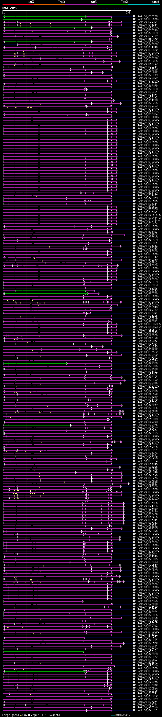Select the UniRef100_A2ED16 label
The image size is (162, 717).
click(145, 70)
